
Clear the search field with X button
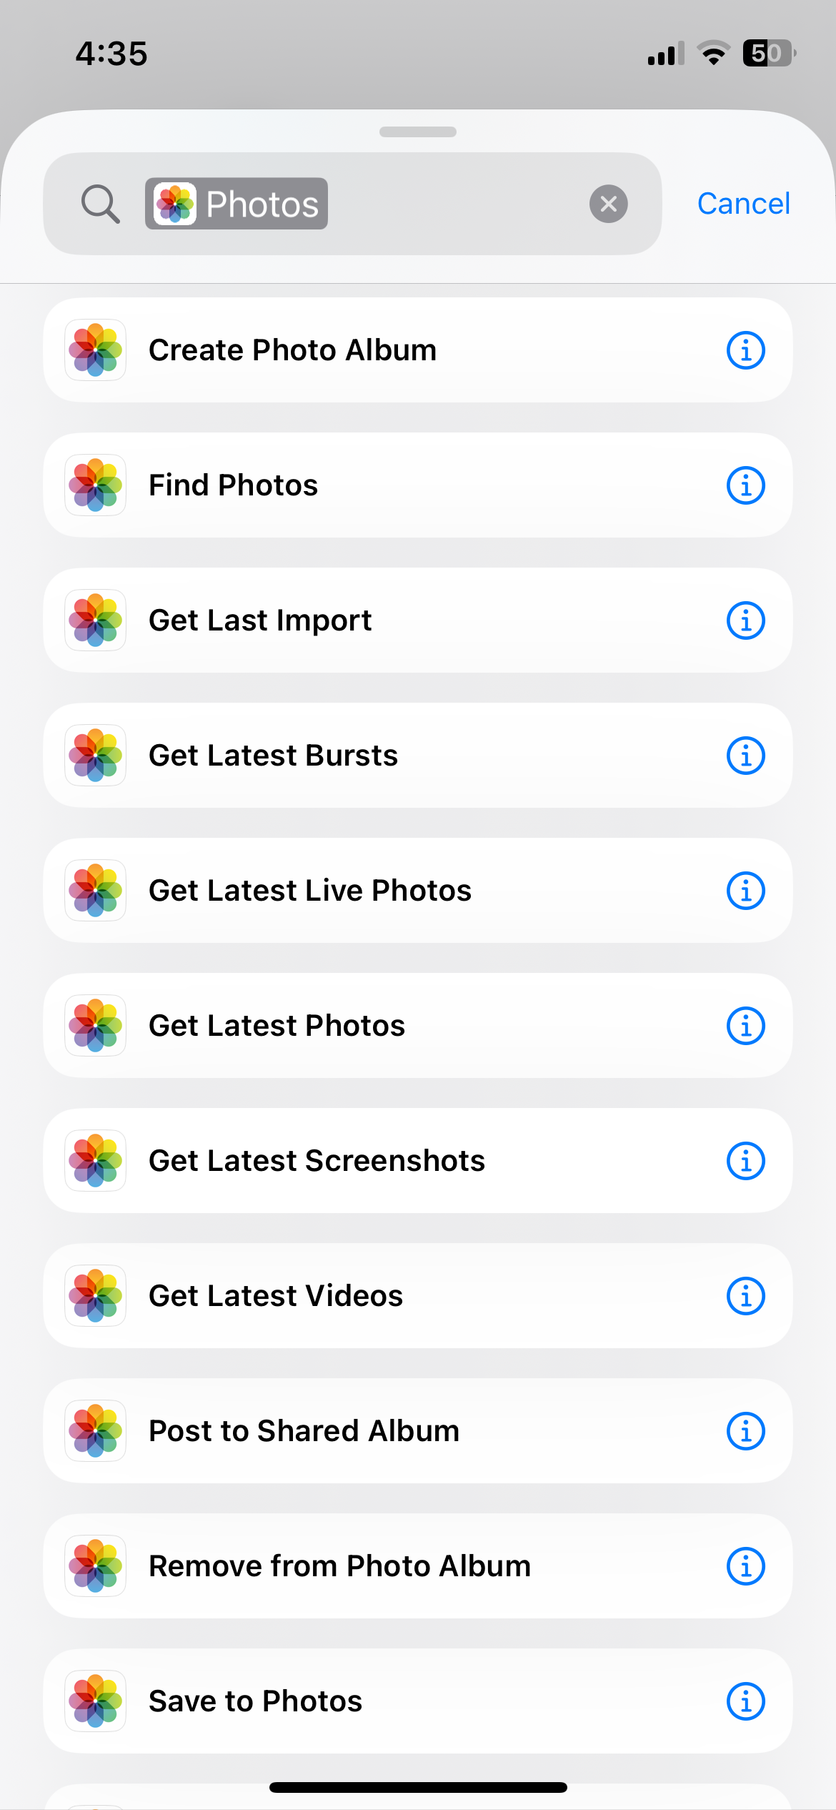(x=608, y=204)
